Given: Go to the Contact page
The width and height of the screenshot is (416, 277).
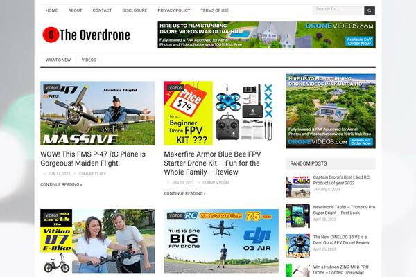Looking at the screenshot, I should [x=102, y=10].
